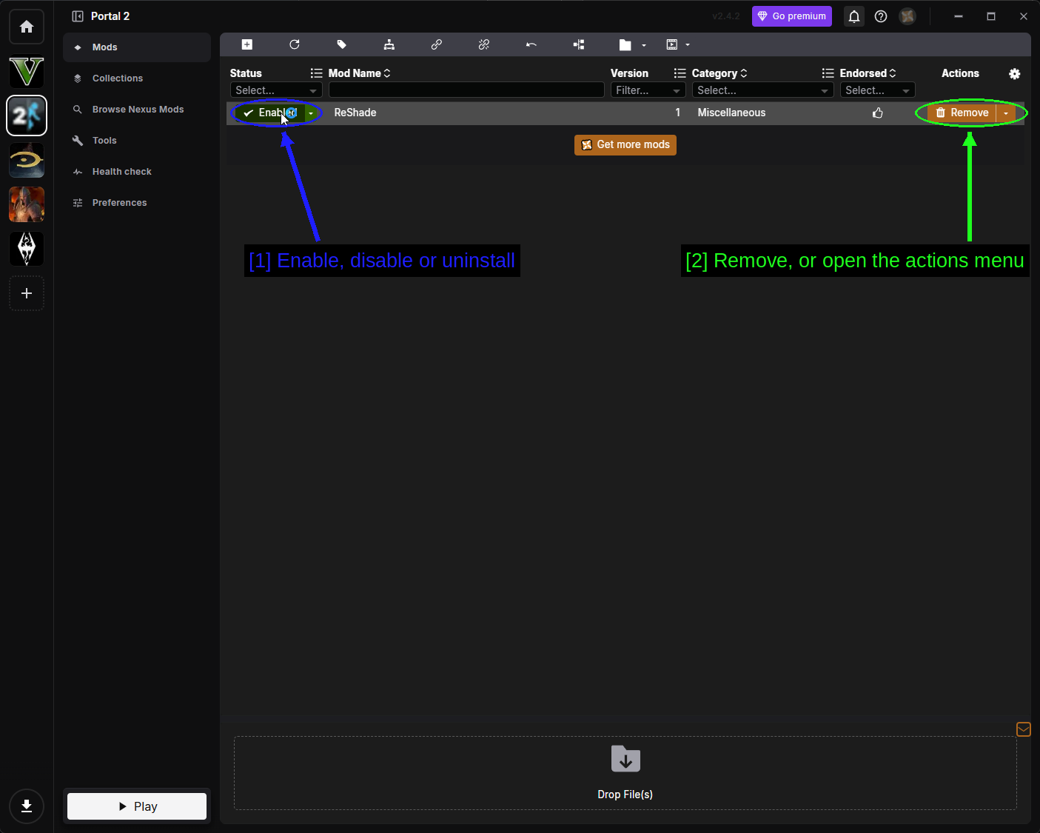Click the Play button
Screen dimensions: 1040x833
[137, 806]
